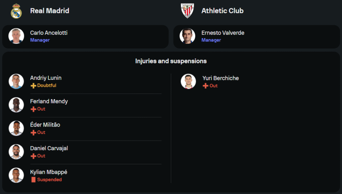Click Daniel Carvajal's red injury cross icon
This screenshot has height=194, width=342.
(x=33, y=156)
